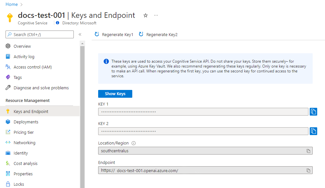Open the Location/Region info tooltip icon

click(x=133, y=143)
